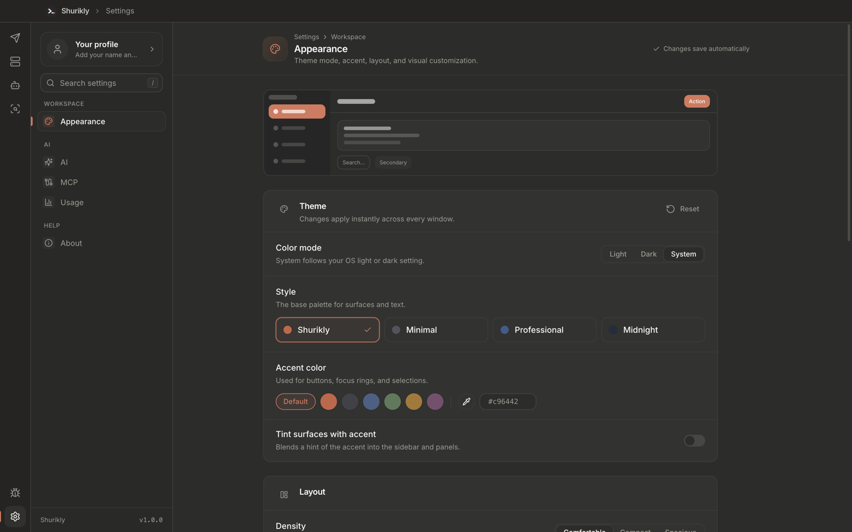Open the paper plane send icon in left rail
Viewport: 852px width, 532px height.
pos(15,38)
